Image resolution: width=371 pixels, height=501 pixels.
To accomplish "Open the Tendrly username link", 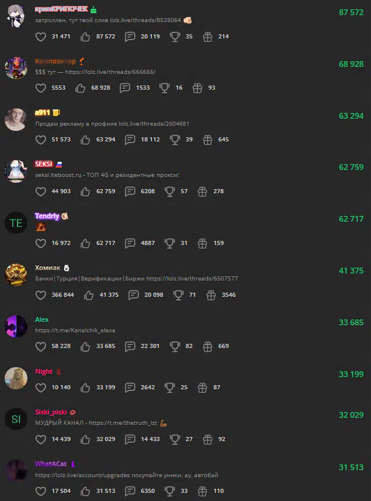I will pos(47,216).
